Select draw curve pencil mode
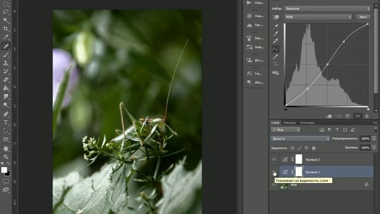The image size is (380, 214). [x=275, y=57]
